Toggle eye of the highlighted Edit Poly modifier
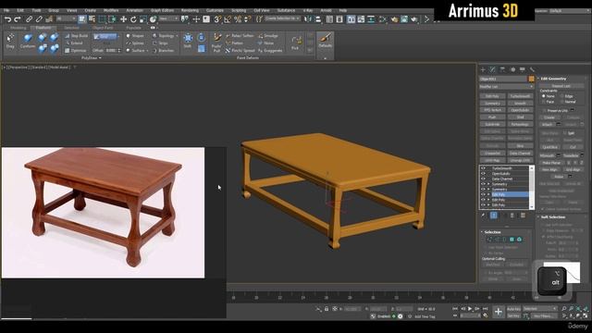Viewport: 592px width, 333px height. (483, 194)
